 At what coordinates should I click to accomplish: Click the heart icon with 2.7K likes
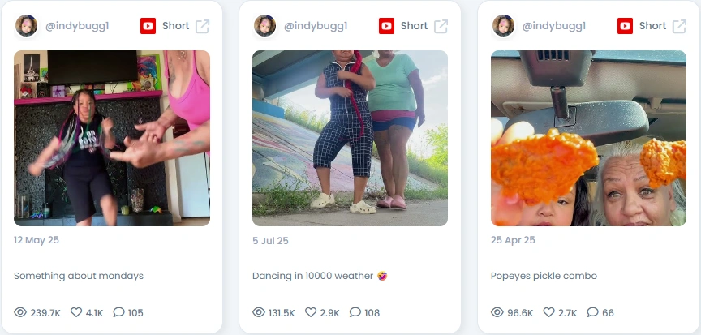pyautogui.click(x=549, y=311)
